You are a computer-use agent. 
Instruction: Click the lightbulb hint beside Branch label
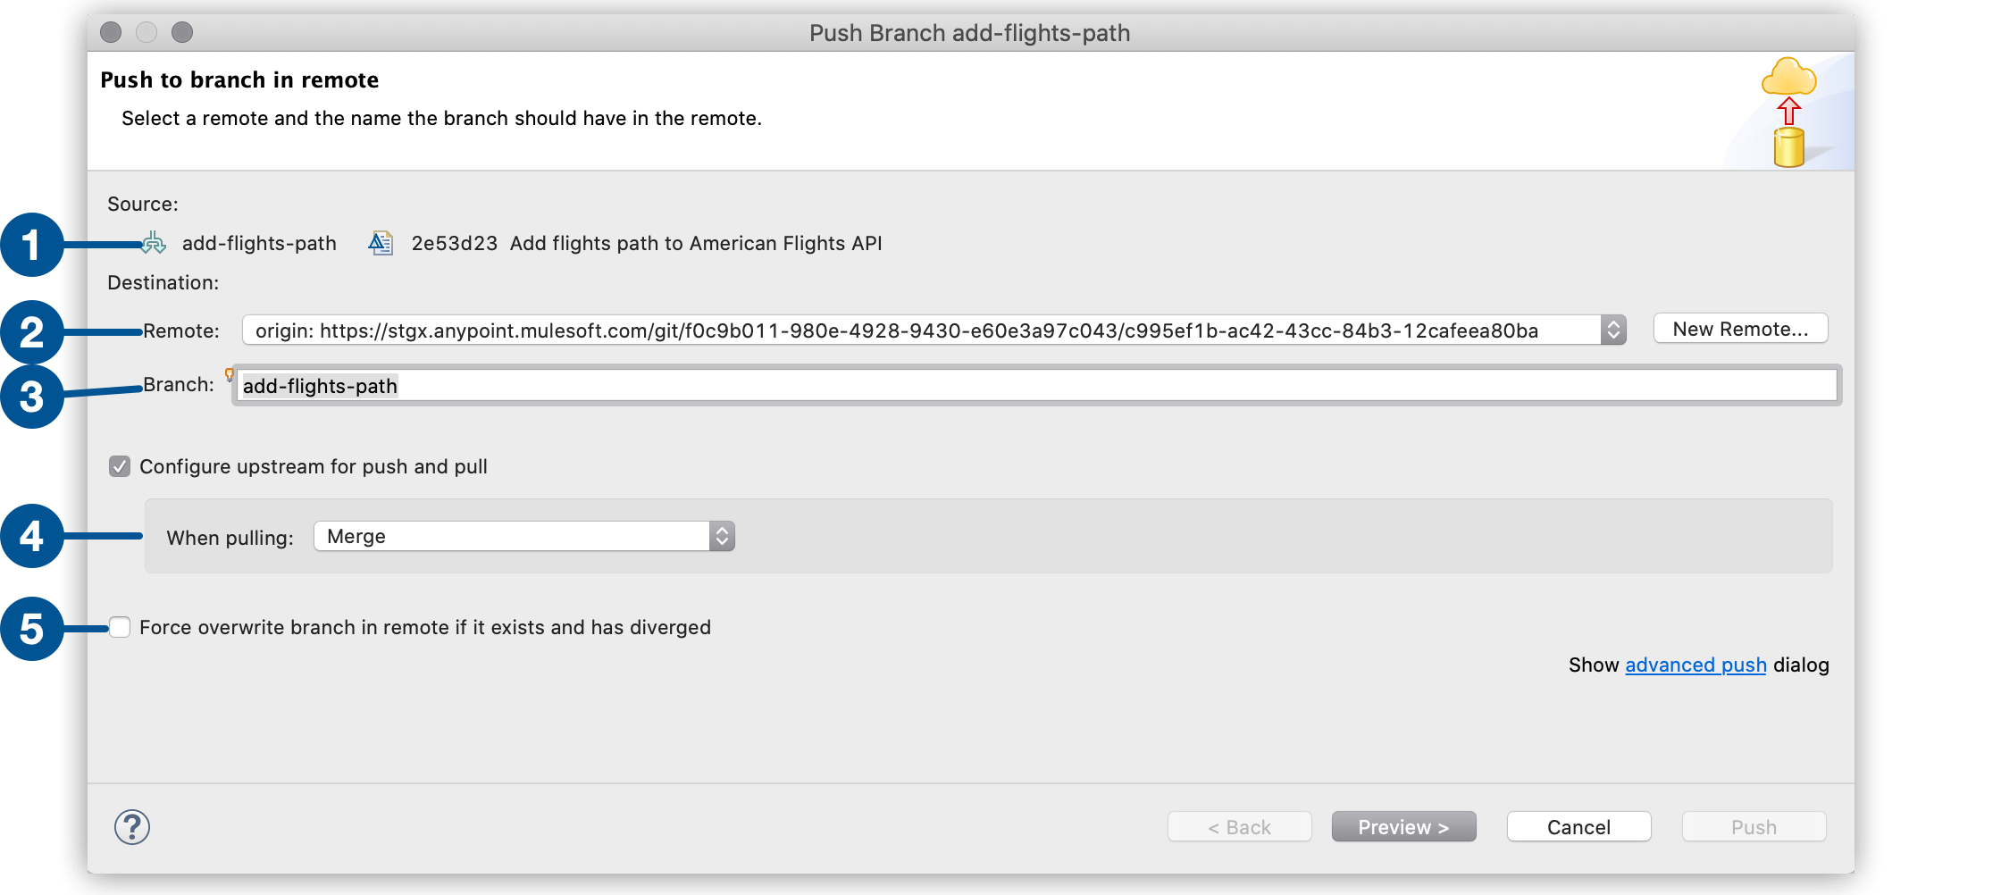click(x=229, y=375)
